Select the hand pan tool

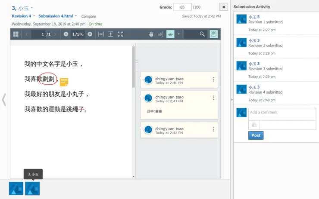tap(151, 34)
